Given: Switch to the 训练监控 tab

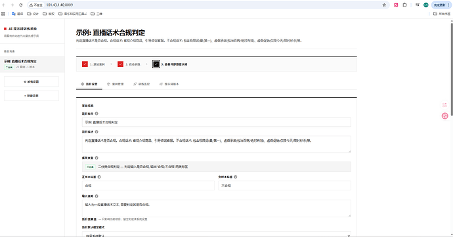Looking at the screenshot, I should pyautogui.click(x=142, y=84).
